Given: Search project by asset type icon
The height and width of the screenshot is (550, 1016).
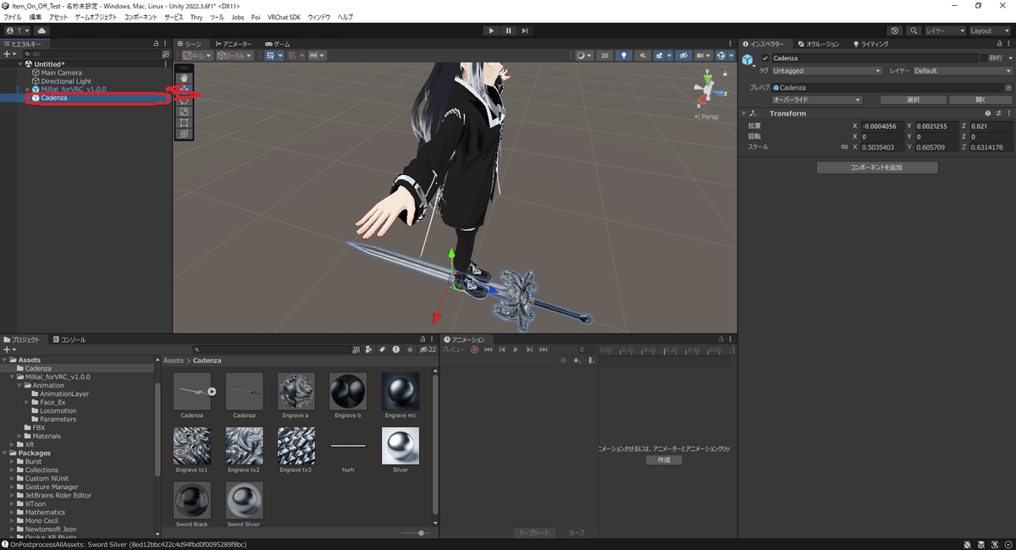Looking at the screenshot, I should point(368,349).
